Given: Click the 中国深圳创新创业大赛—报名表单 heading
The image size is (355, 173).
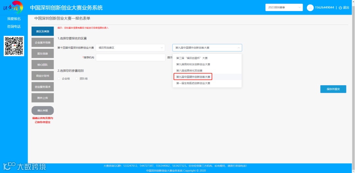Looking at the screenshot, I should click(62, 18).
